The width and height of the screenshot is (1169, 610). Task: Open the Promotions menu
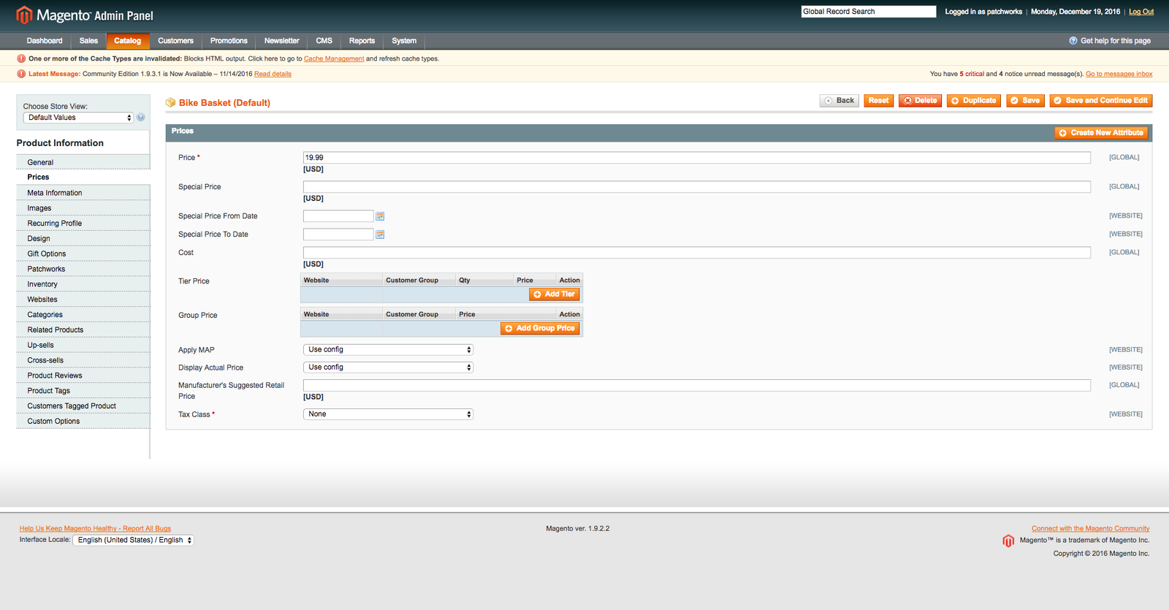pos(229,41)
